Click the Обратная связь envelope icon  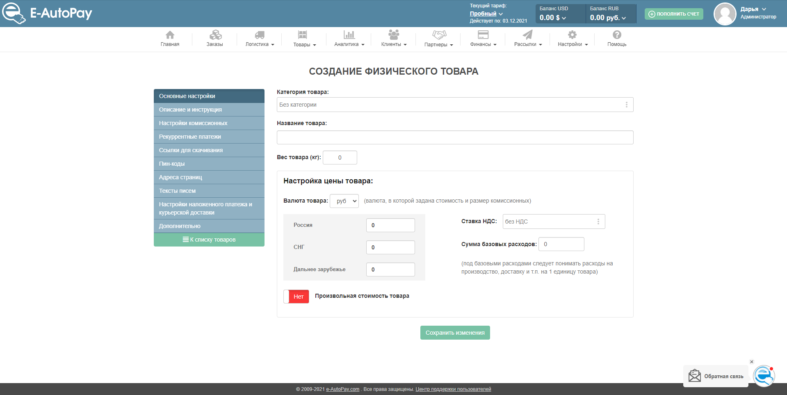[x=695, y=376]
